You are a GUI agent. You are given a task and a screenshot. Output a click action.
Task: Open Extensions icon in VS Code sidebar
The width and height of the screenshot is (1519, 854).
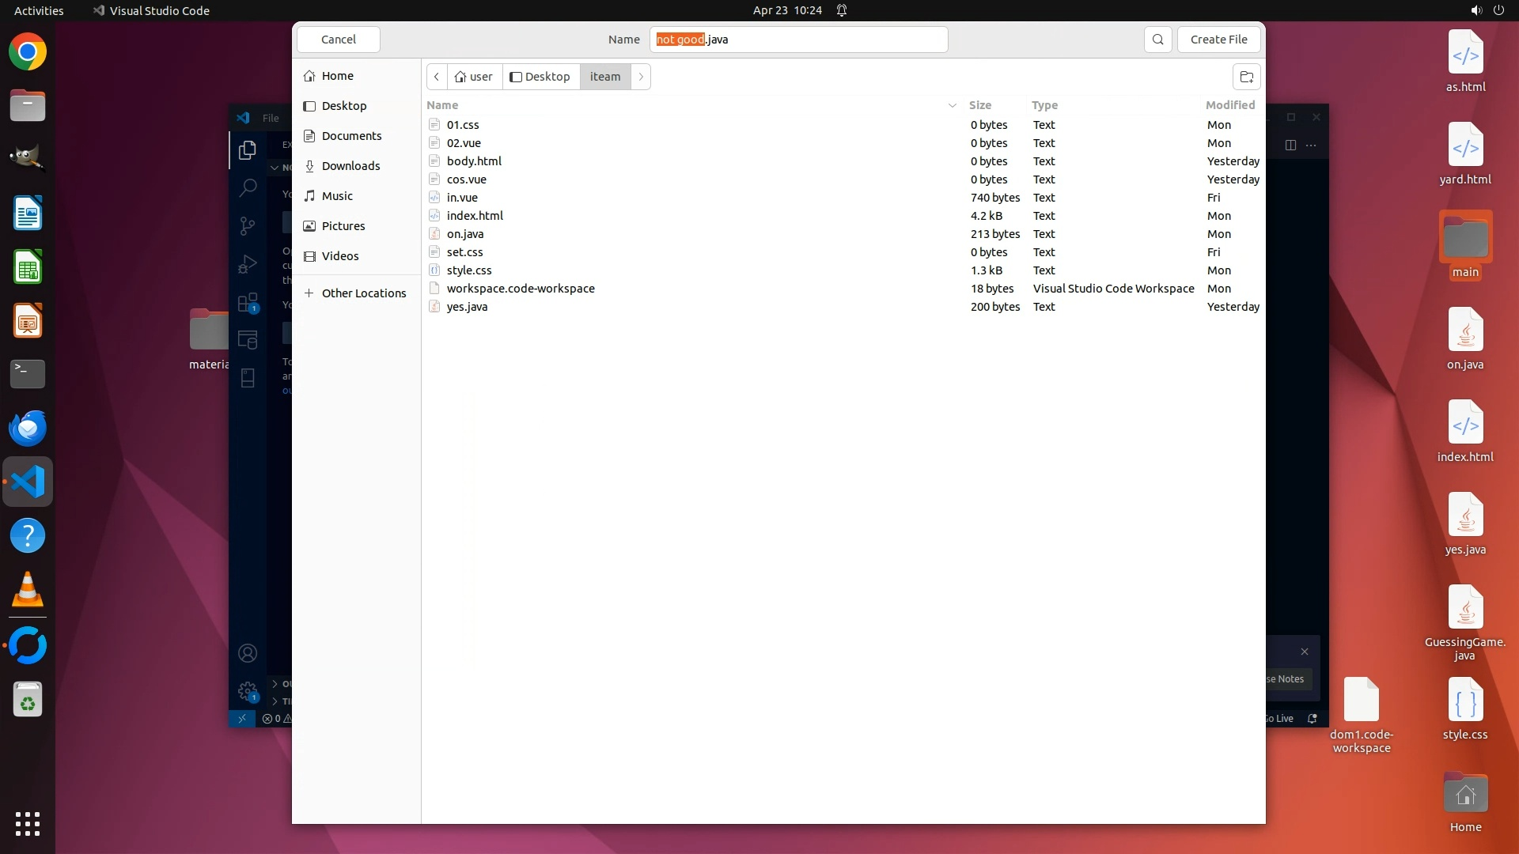coord(248,303)
